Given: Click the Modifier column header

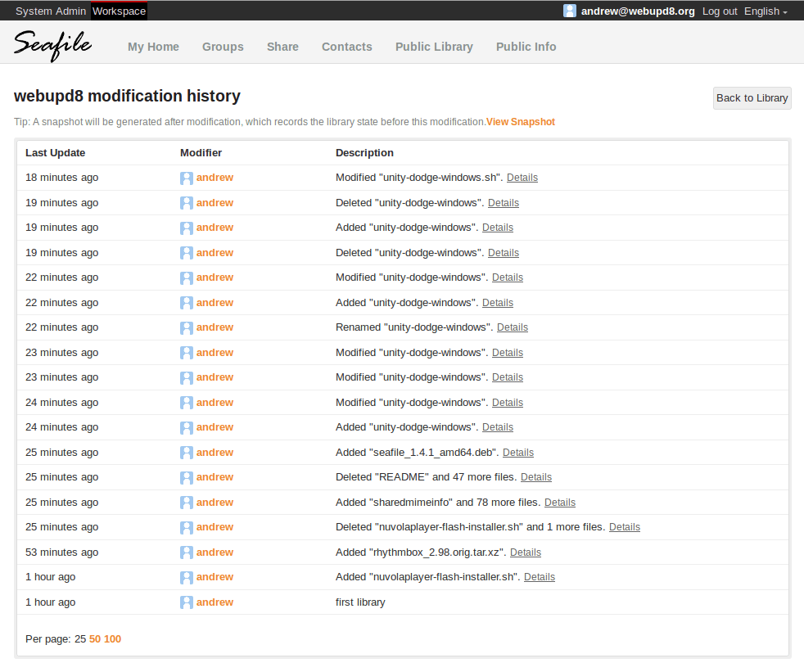Looking at the screenshot, I should [x=201, y=153].
